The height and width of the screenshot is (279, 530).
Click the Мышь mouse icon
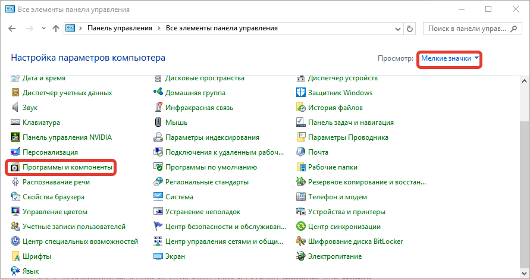(x=158, y=123)
